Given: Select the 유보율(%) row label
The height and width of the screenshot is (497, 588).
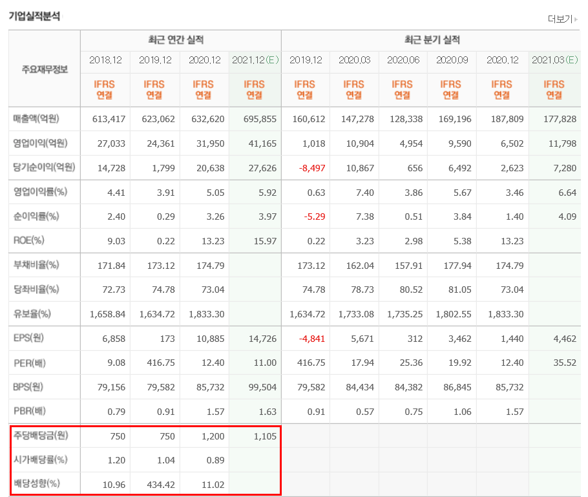Looking at the screenshot, I should pos(32,314).
